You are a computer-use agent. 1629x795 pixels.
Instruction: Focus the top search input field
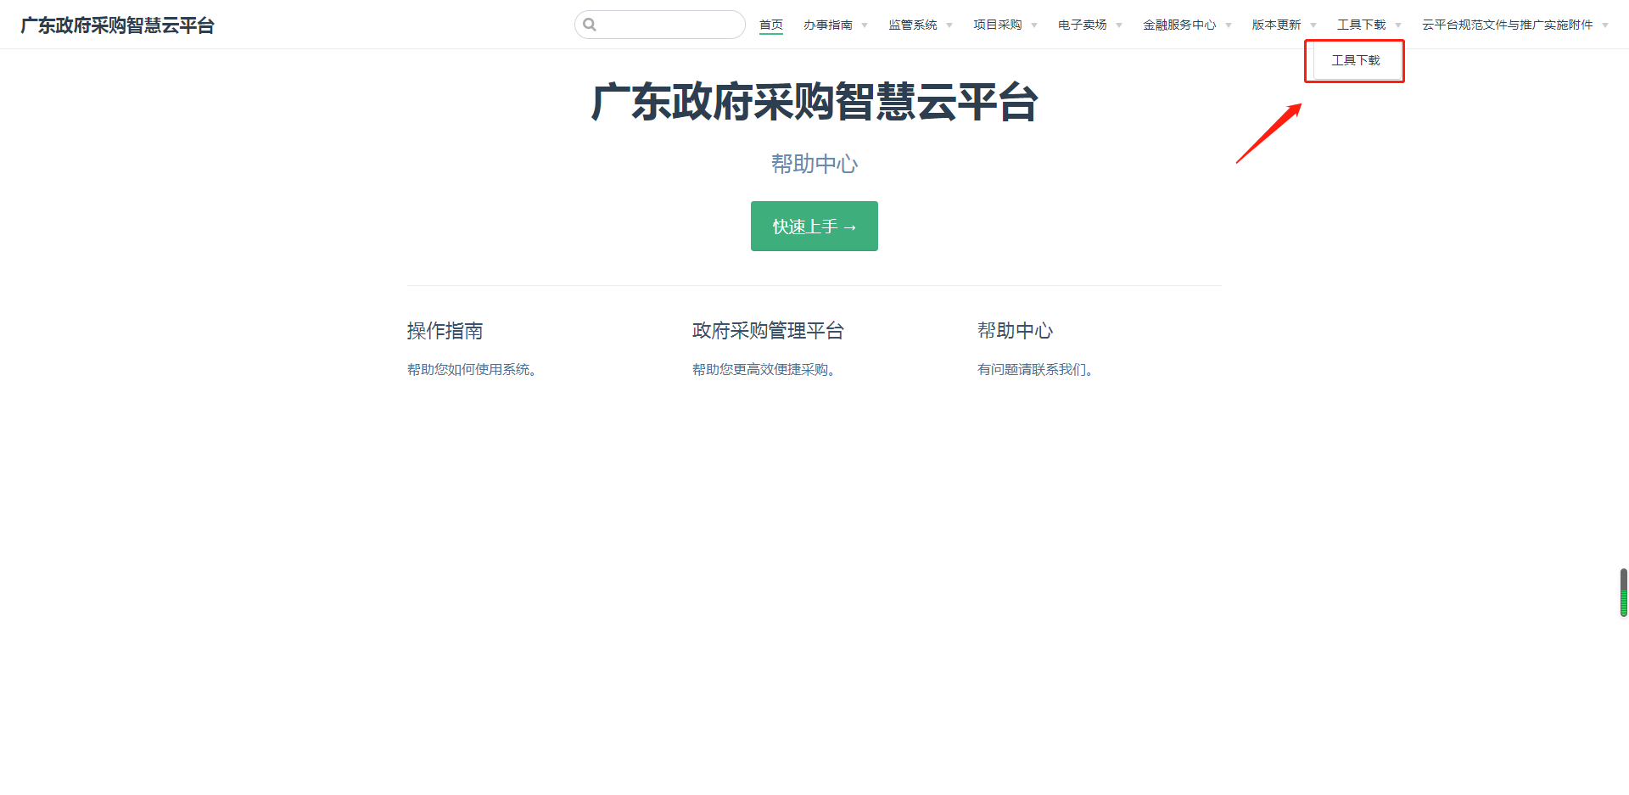(660, 25)
